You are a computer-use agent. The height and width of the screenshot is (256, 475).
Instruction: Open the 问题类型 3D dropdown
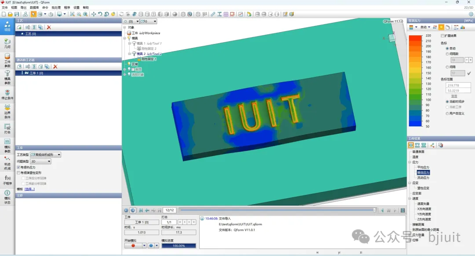pos(40,161)
